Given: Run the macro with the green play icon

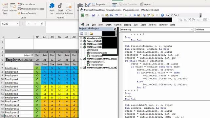Looking at the screenshot, I should click(x=126, y=15).
